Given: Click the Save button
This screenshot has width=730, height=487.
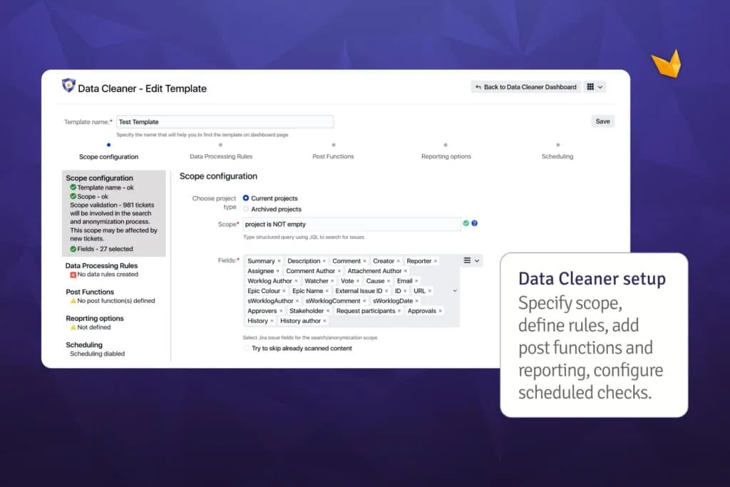Looking at the screenshot, I should tap(602, 121).
